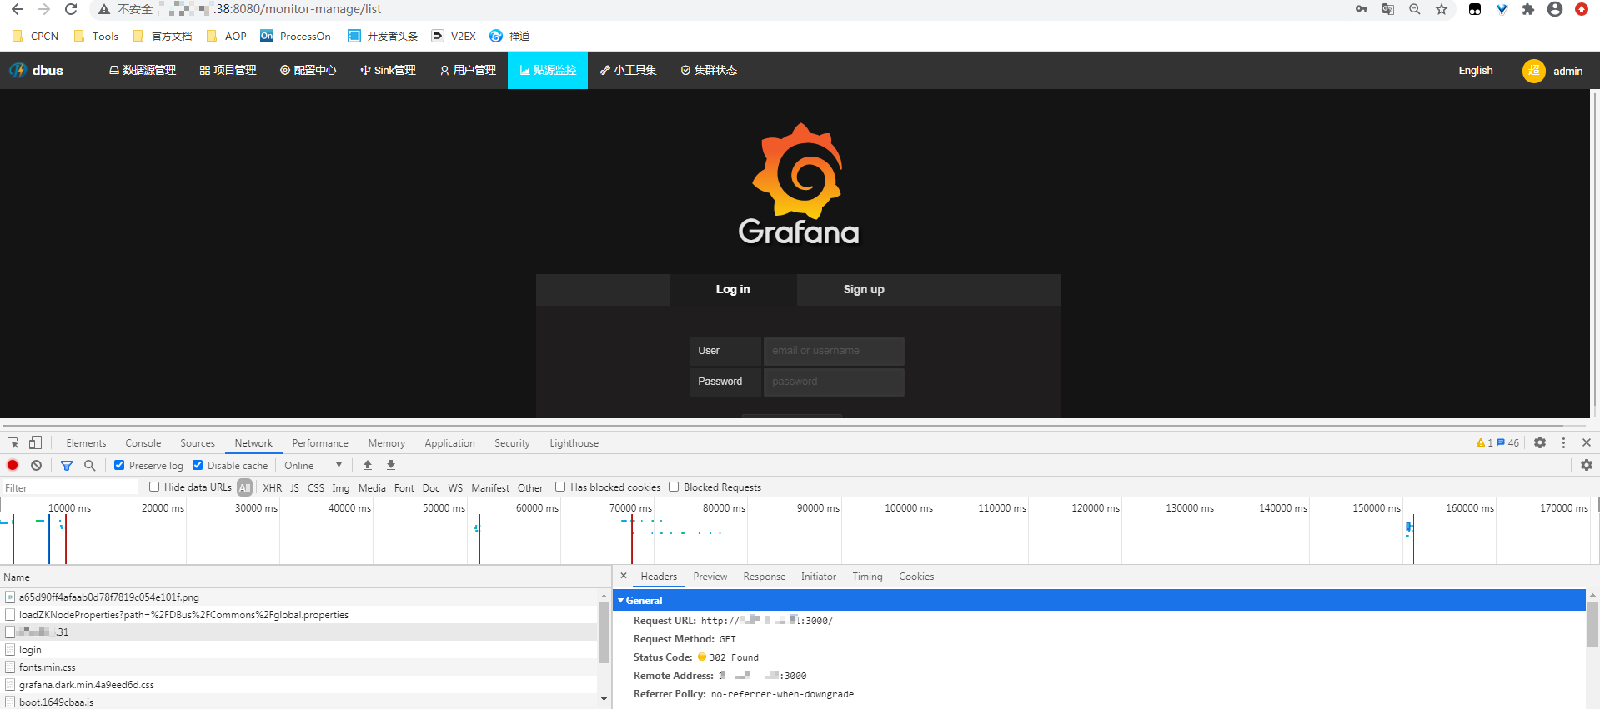Toggle Preserve log checkbox
Screen dimensions: 1600x709
119,465
